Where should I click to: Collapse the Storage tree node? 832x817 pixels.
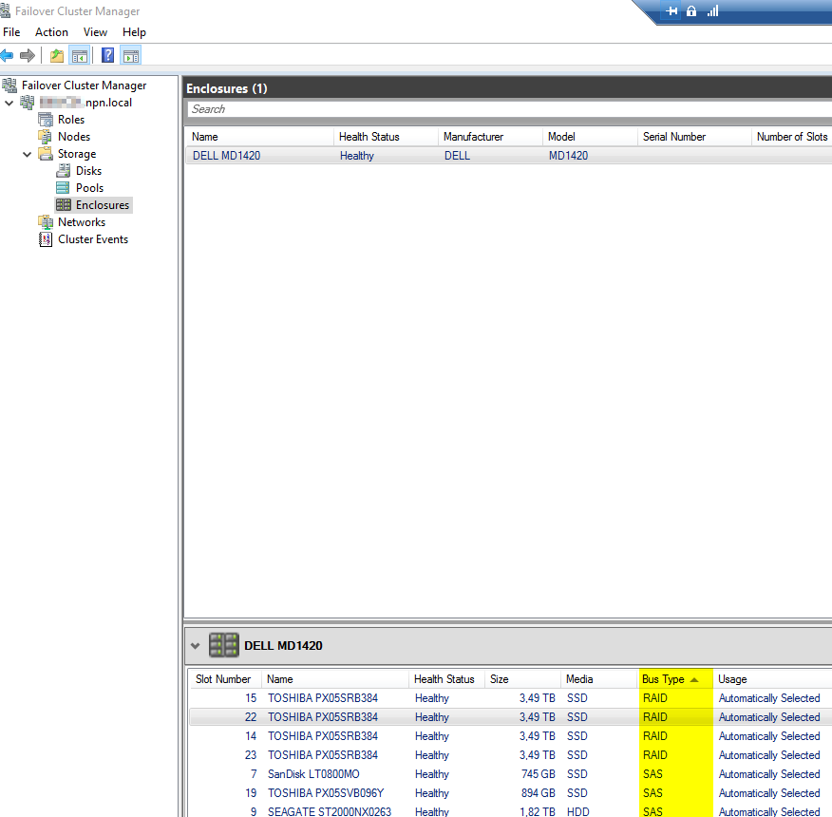[x=28, y=154]
